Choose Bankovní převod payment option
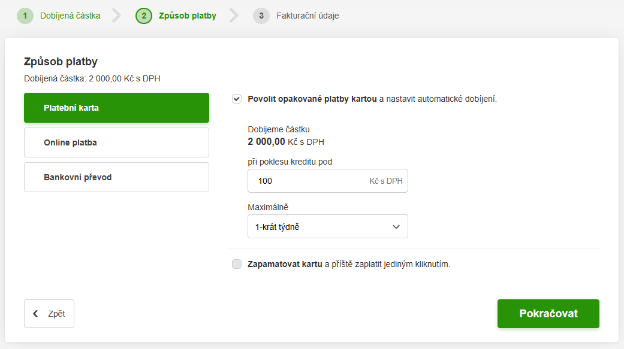 116,178
